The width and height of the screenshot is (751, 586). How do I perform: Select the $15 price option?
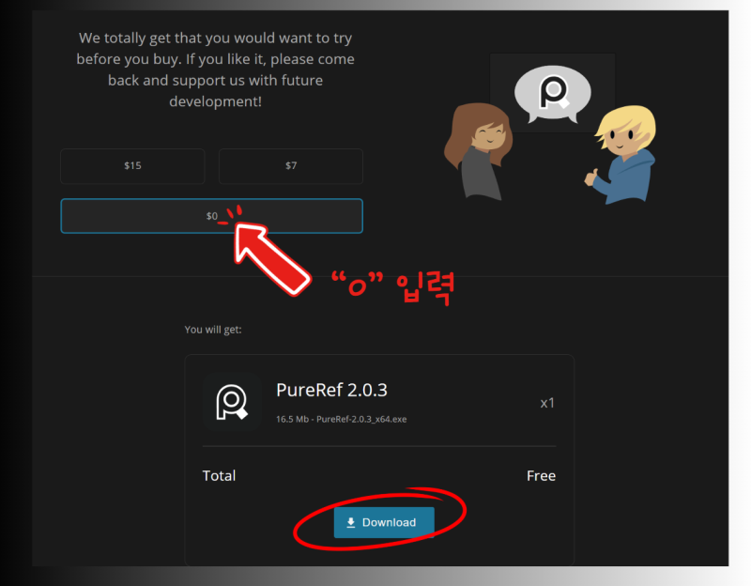coord(132,166)
